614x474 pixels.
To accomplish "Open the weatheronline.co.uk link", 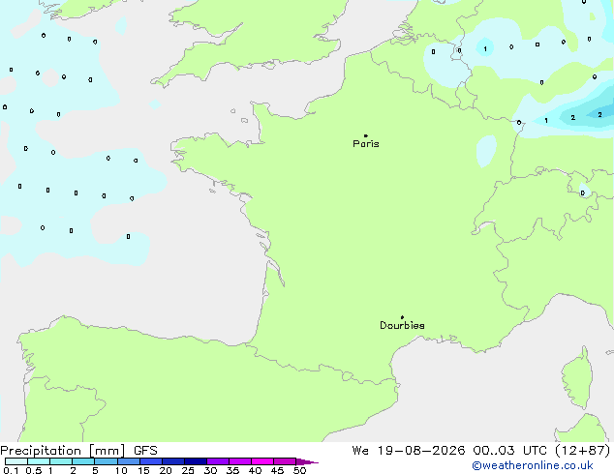I will point(533,465).
